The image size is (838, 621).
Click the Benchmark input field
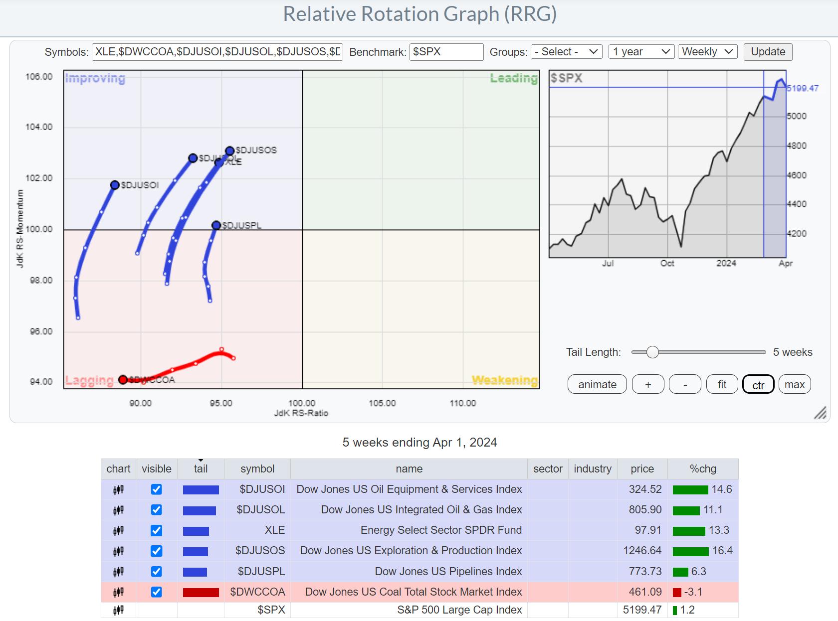446,52
